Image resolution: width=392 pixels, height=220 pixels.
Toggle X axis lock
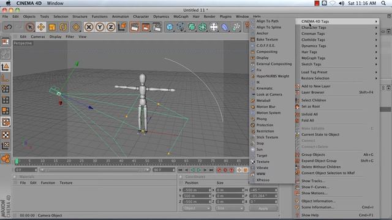point(89,27)
